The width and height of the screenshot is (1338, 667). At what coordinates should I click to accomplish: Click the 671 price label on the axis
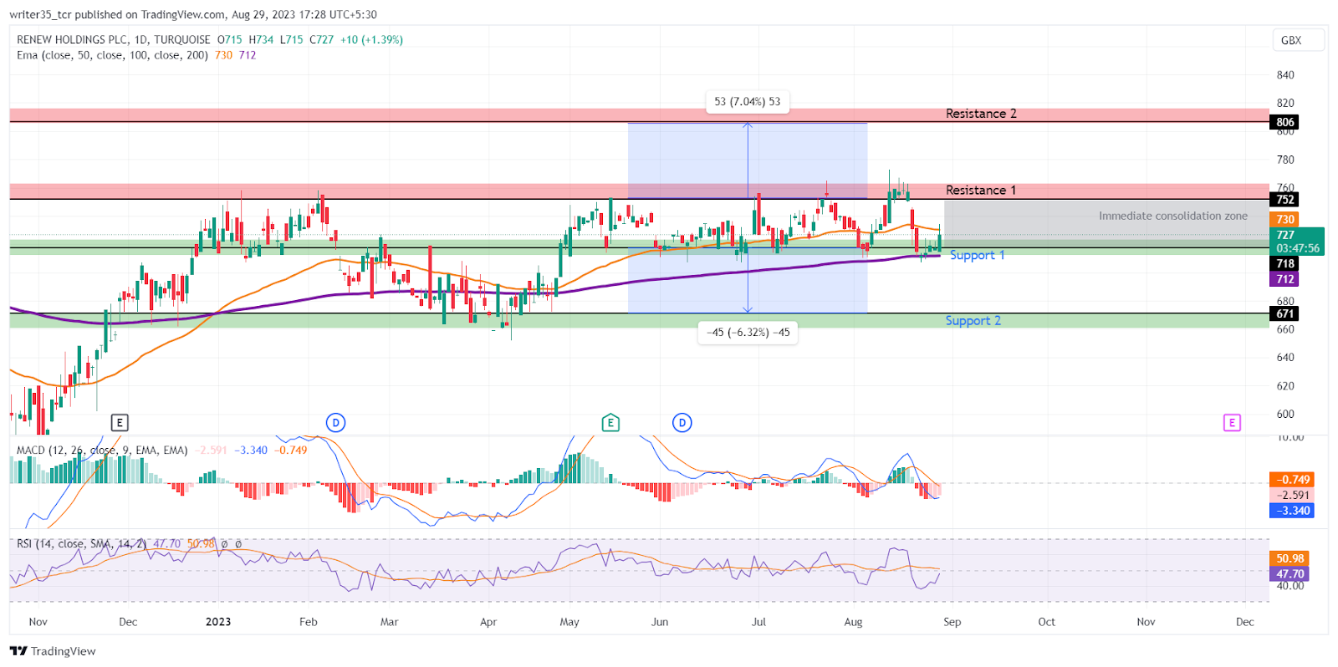(1285, 313)
